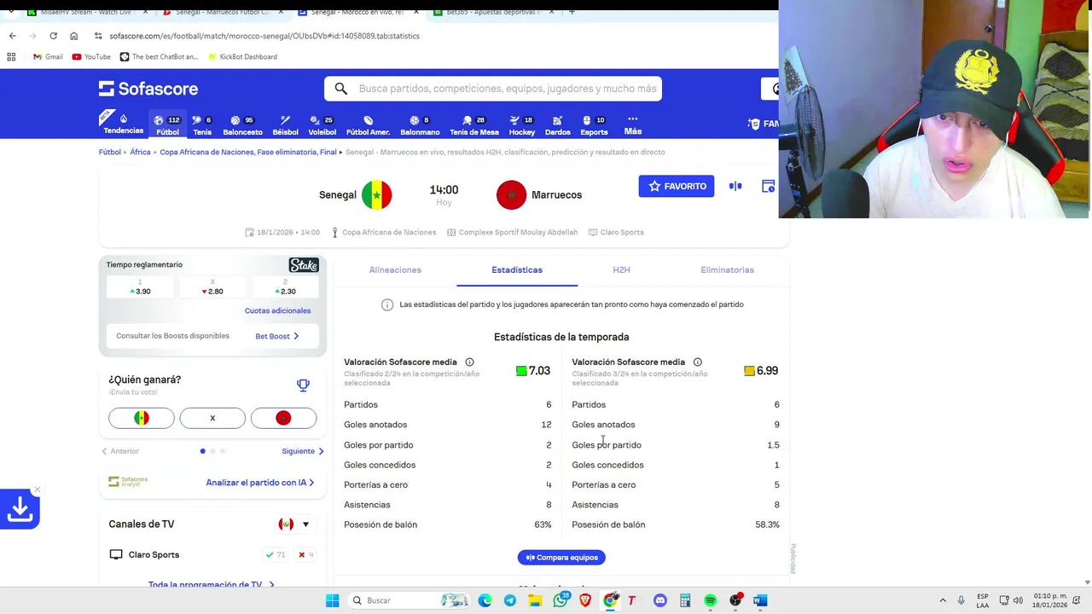Select the Tenis sport icon

[x=202, y=125]
